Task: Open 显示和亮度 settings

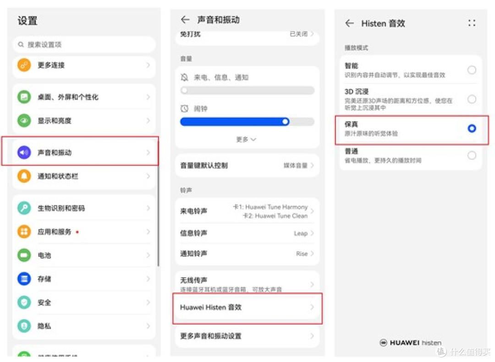Action: tap(84, 120)
